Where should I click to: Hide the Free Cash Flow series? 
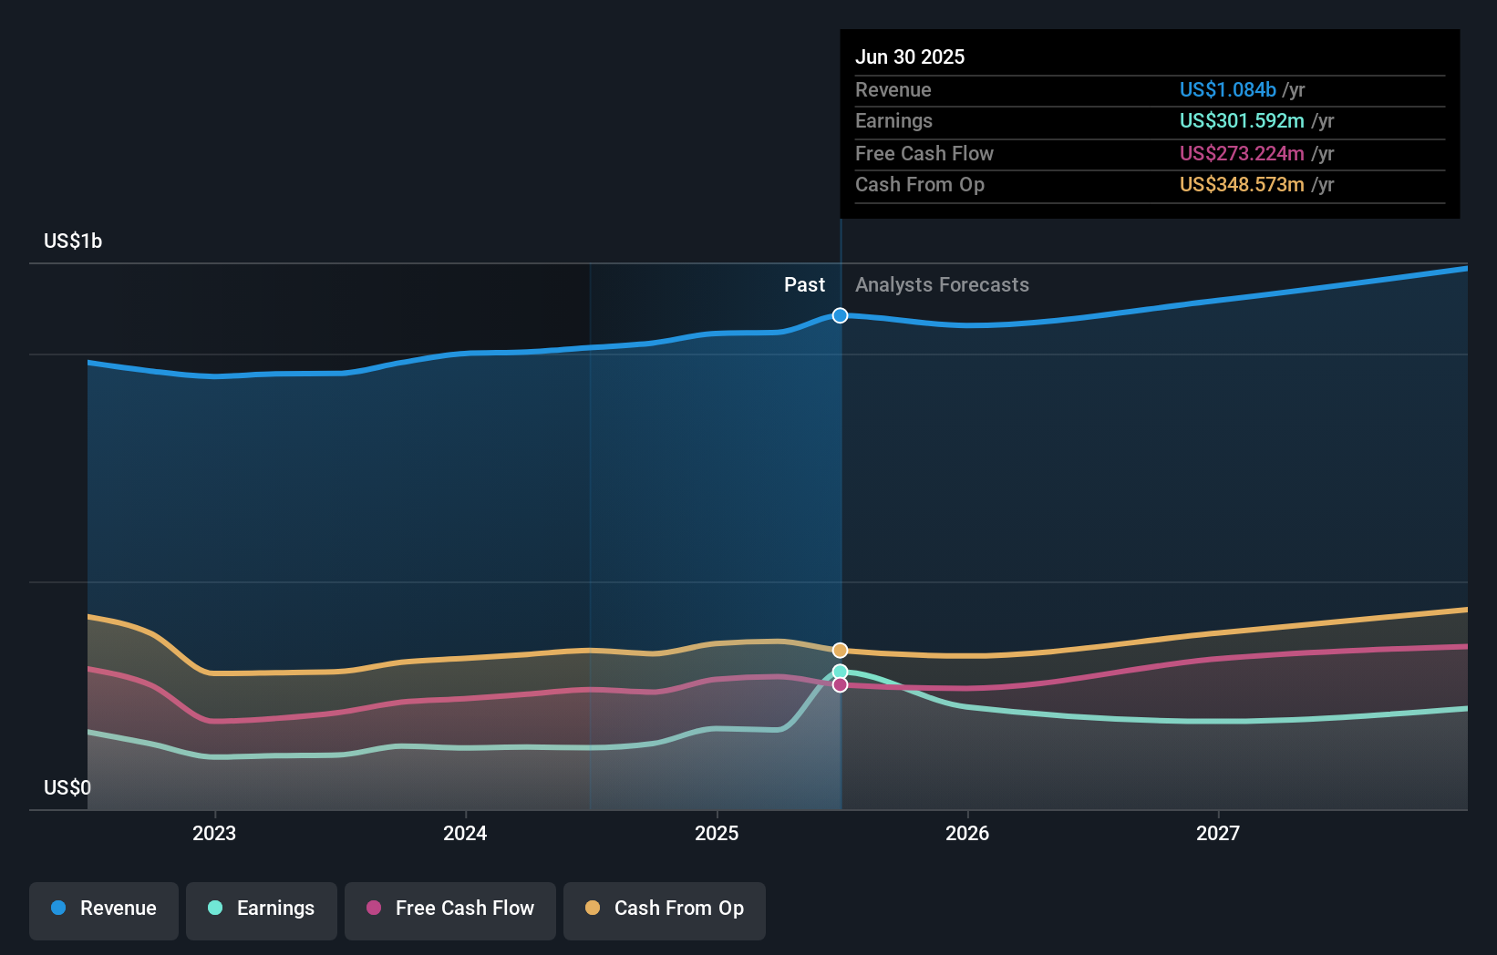pyautogui.click(x=449, y=909)
